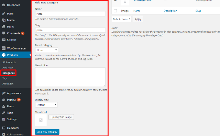Click the Image column footer label
This screenshot has width=220, height=136.
125,11
